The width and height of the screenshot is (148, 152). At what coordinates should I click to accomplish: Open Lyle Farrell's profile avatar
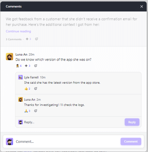[x=21, y=77]
